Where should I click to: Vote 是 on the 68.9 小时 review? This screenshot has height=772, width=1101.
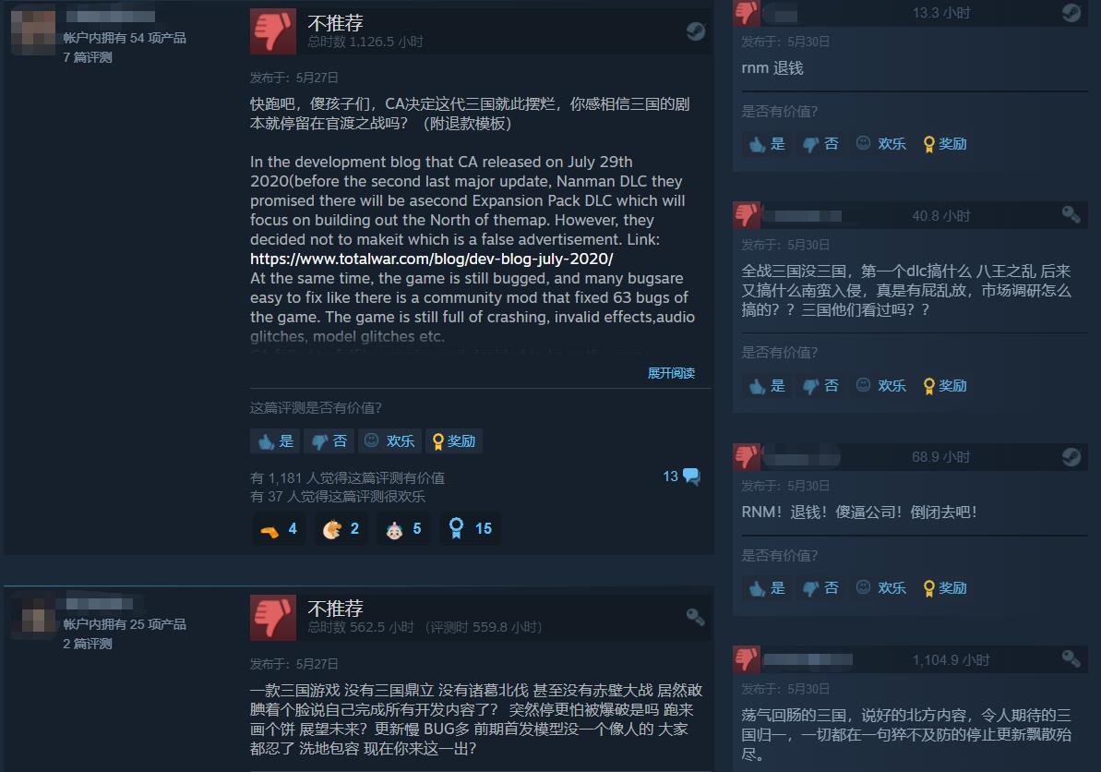click(x=767, y=588)
